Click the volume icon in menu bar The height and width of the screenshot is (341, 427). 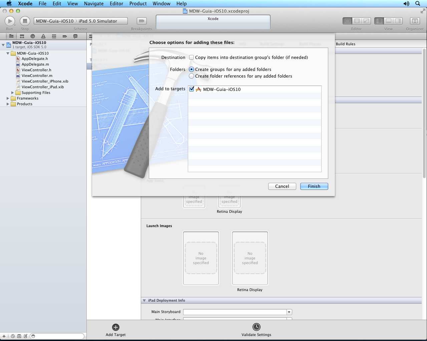point(406,4)
